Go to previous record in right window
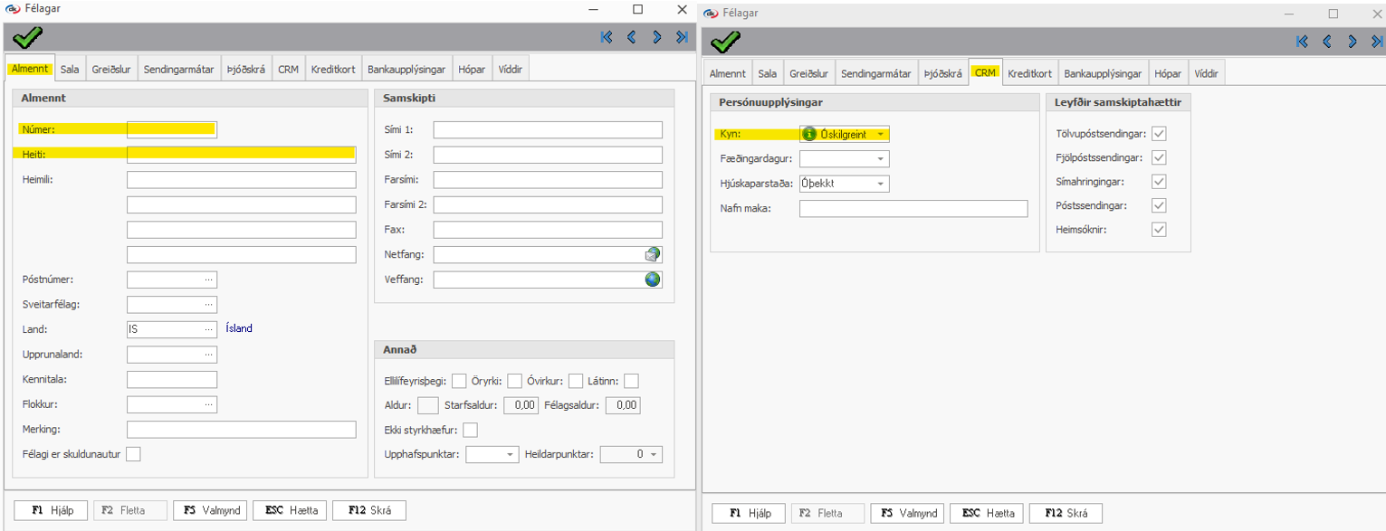Screen dimensions: 1386x531 pos(1327,42)
